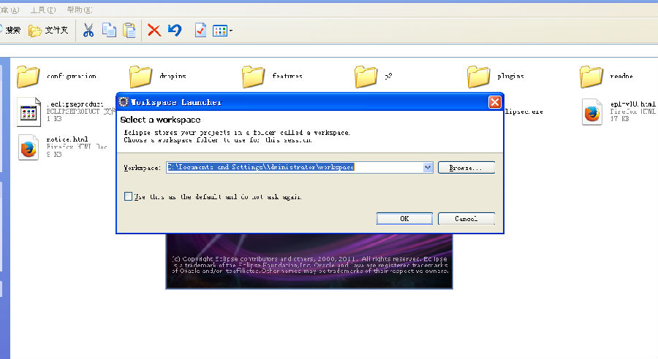Viewport: 658px width, 359px height.
Task: Click the Eclipse splash screen image
Action: pos(309,261)
